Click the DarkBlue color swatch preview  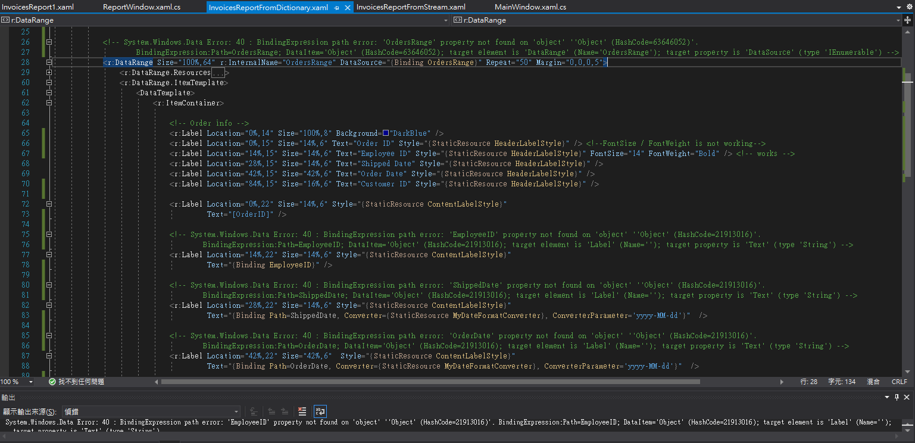tap(386, 133)
